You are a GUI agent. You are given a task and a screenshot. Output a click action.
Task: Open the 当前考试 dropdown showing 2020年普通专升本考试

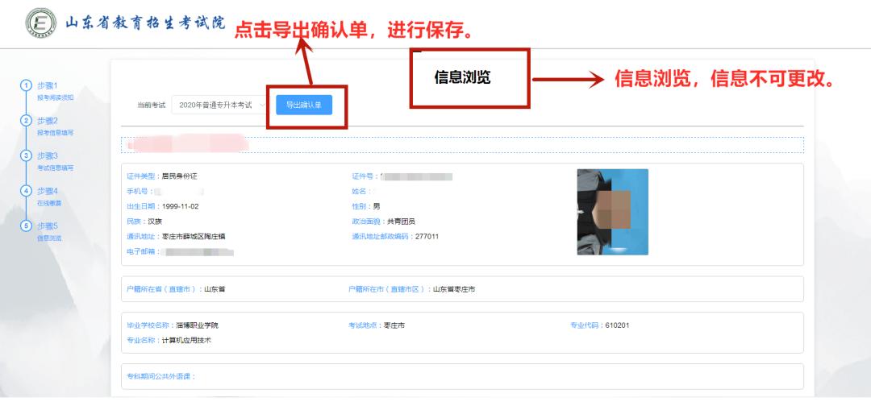point(220,105)
